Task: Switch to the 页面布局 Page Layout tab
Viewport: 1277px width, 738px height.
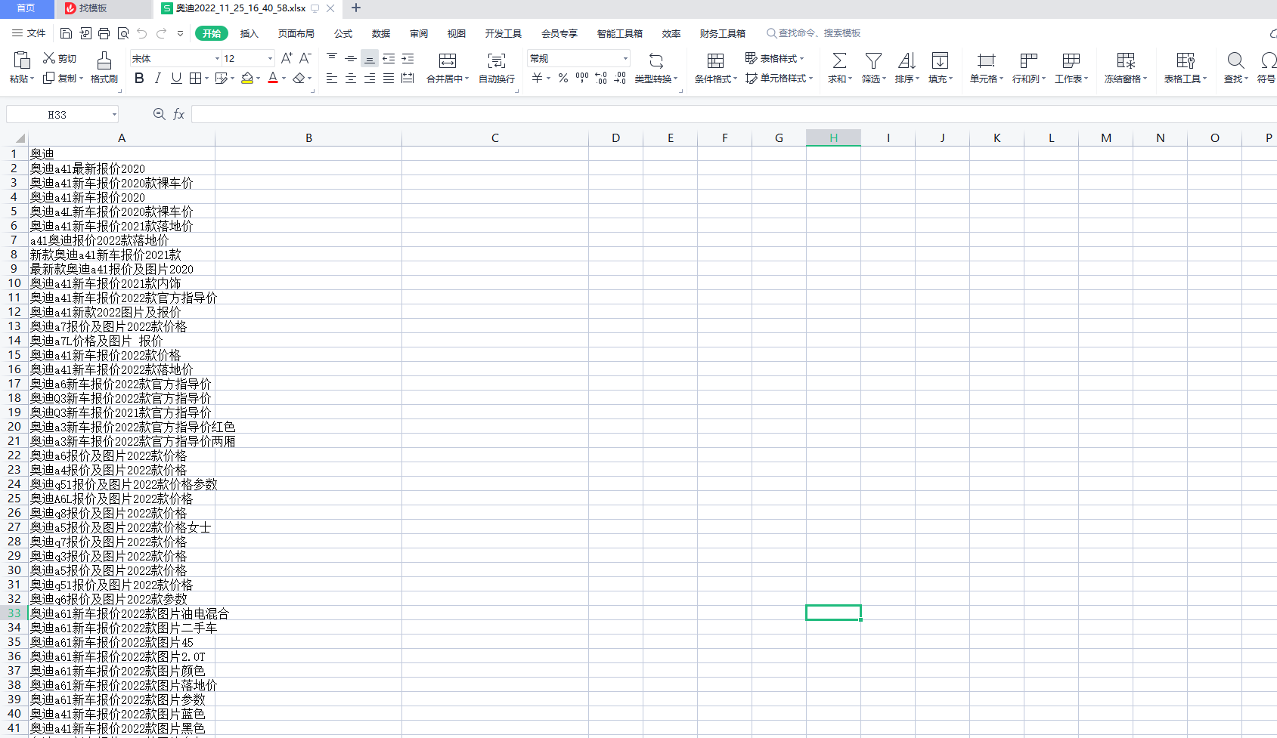Action: coord(296,33)
